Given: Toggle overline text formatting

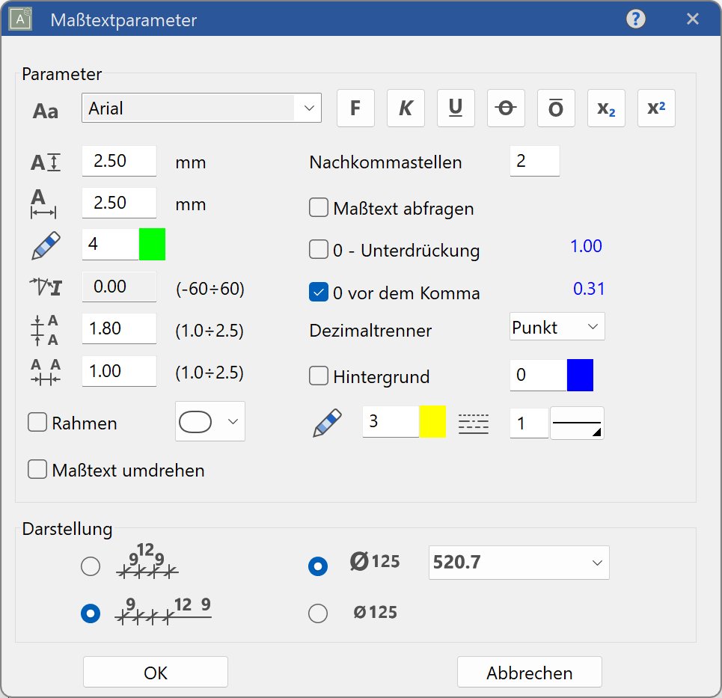Looking at the screenshot, I should pyautogui.click(x=556, y=108).
